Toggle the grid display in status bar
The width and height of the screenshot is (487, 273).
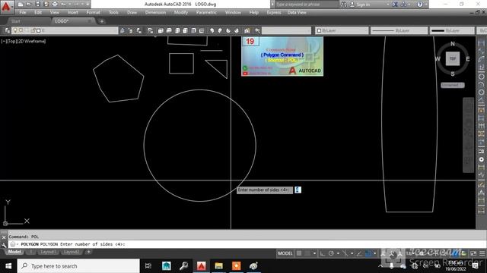pyautogui.click(x=299, y=253)
